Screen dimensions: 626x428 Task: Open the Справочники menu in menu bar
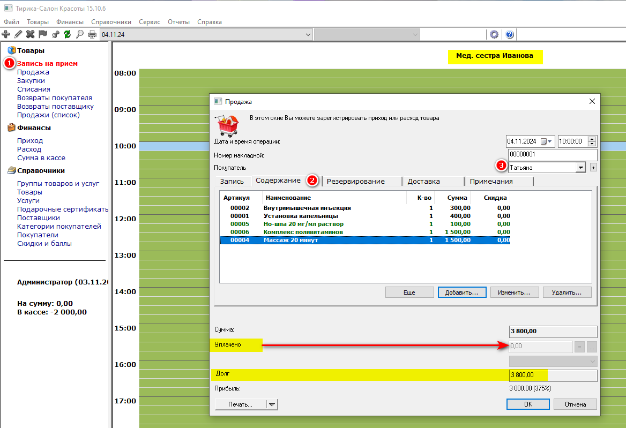point(111,22)
